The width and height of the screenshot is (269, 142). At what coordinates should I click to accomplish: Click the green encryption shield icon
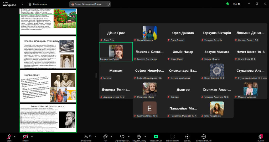point(227,4)
